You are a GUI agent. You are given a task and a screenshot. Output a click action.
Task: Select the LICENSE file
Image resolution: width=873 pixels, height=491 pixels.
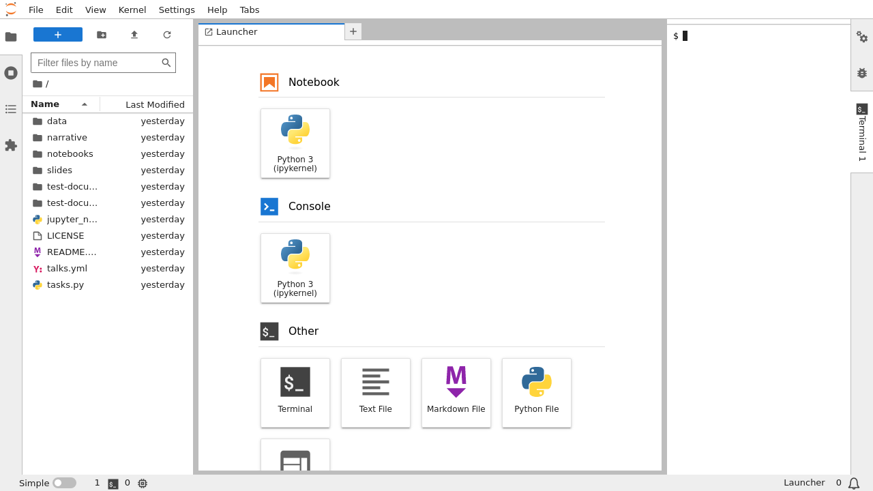click(108, 236)
